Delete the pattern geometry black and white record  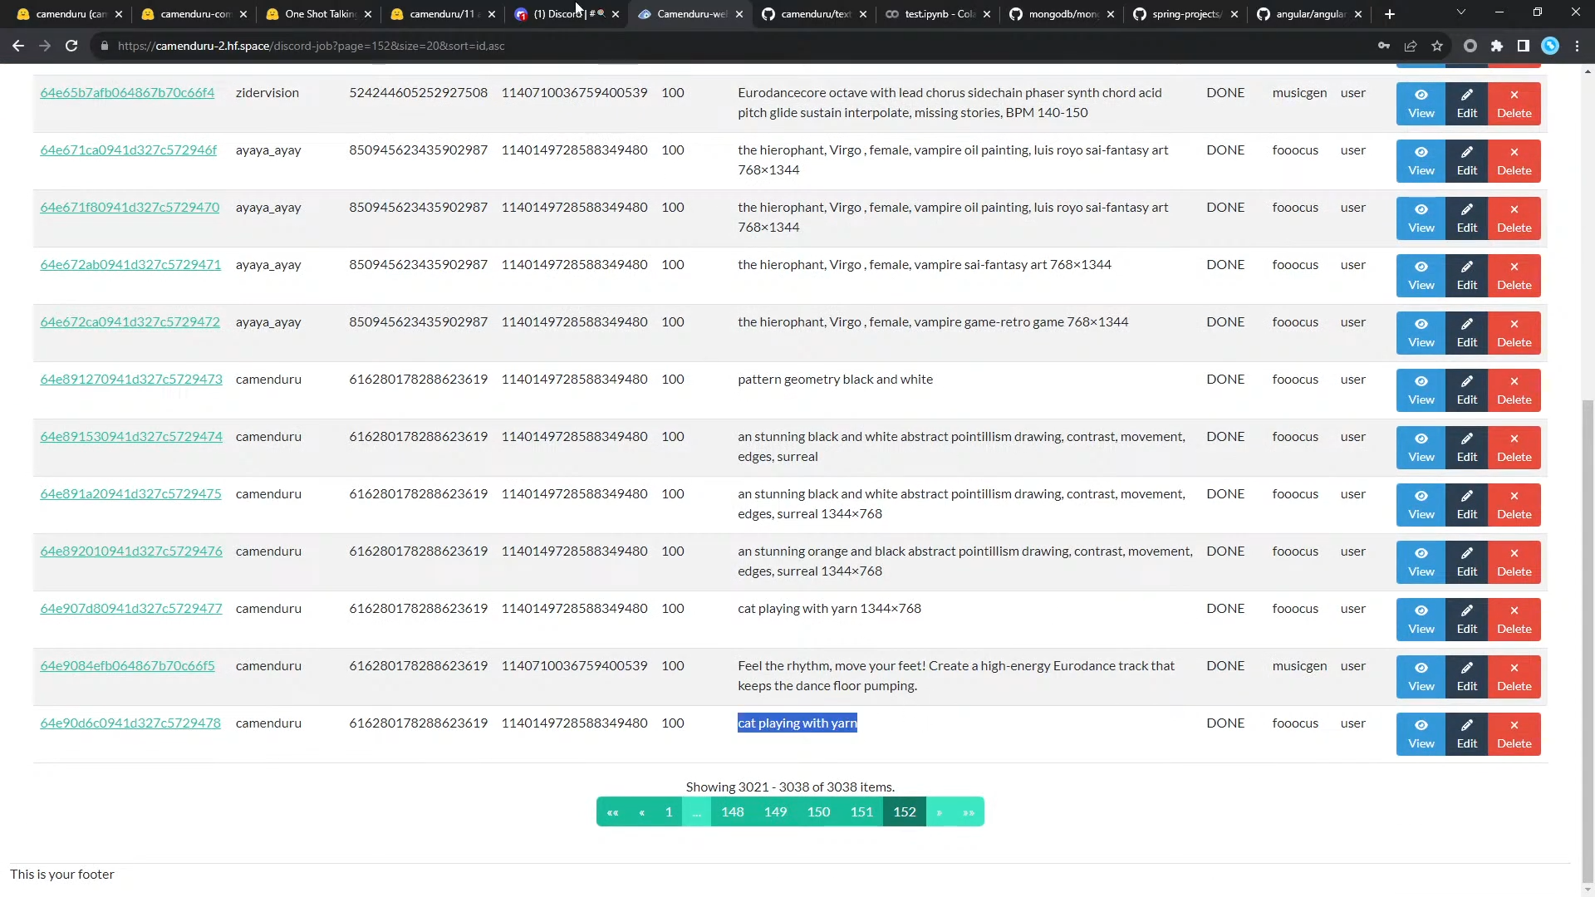(x=1514, y=390)
